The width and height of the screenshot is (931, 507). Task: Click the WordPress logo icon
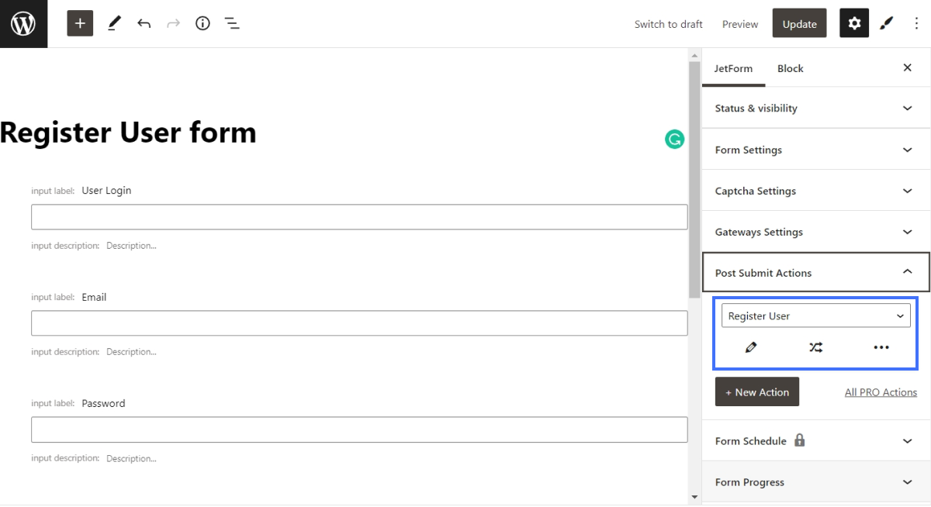[23, 24]
